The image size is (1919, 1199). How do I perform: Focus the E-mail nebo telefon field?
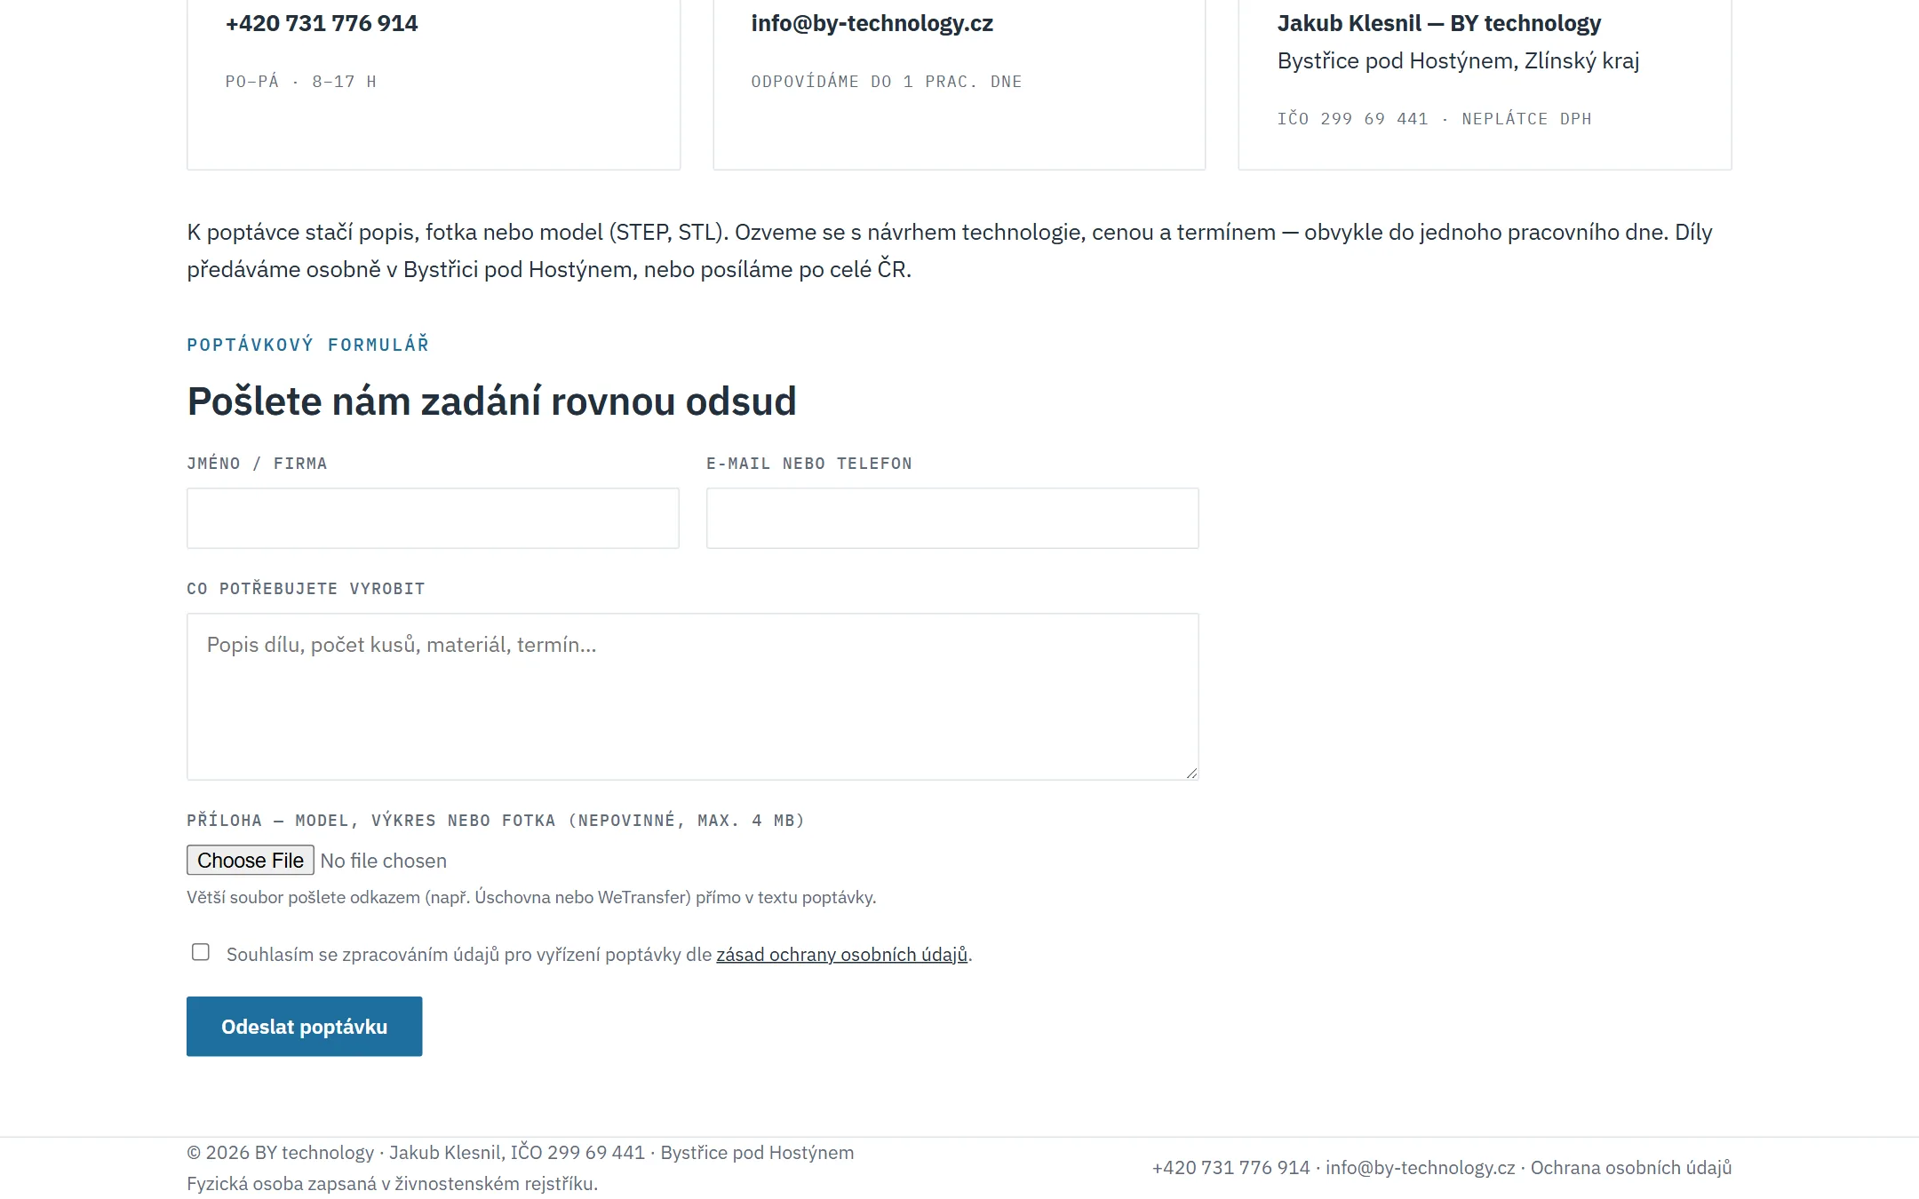pyautogui.click(x=952, y=518)
